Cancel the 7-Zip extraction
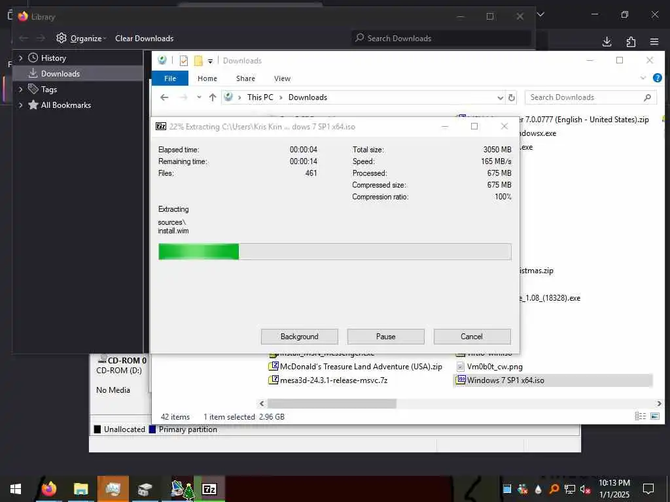 pos(472,337)
